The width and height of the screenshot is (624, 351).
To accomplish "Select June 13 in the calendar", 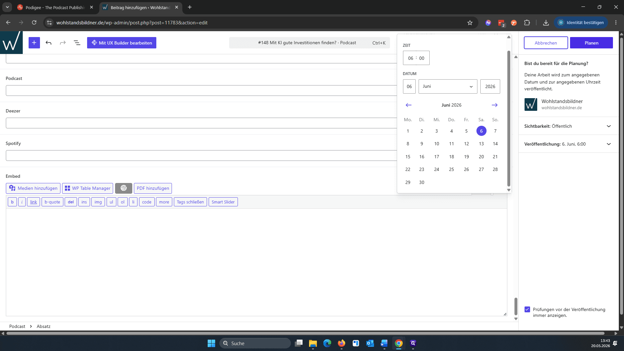I will pos(481,144).
